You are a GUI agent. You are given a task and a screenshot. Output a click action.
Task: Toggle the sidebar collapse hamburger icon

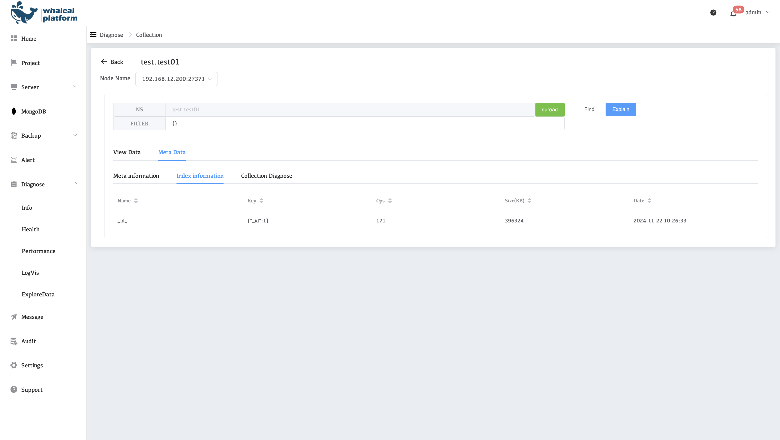click(x=93, y=34)
